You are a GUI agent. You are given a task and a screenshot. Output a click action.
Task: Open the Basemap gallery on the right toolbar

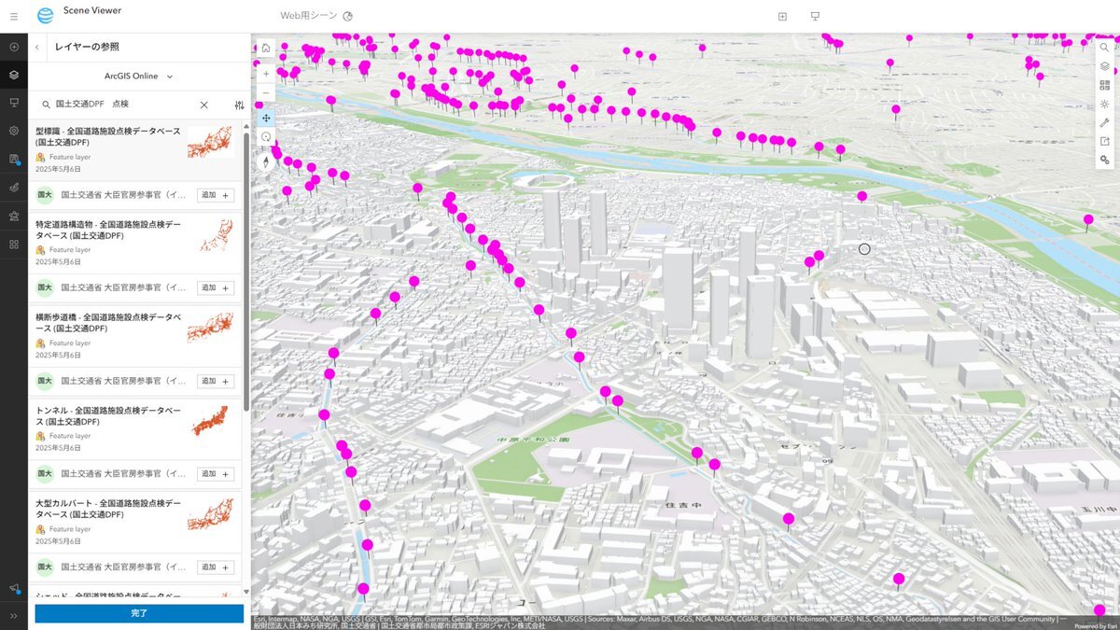tap(1105, 85)
